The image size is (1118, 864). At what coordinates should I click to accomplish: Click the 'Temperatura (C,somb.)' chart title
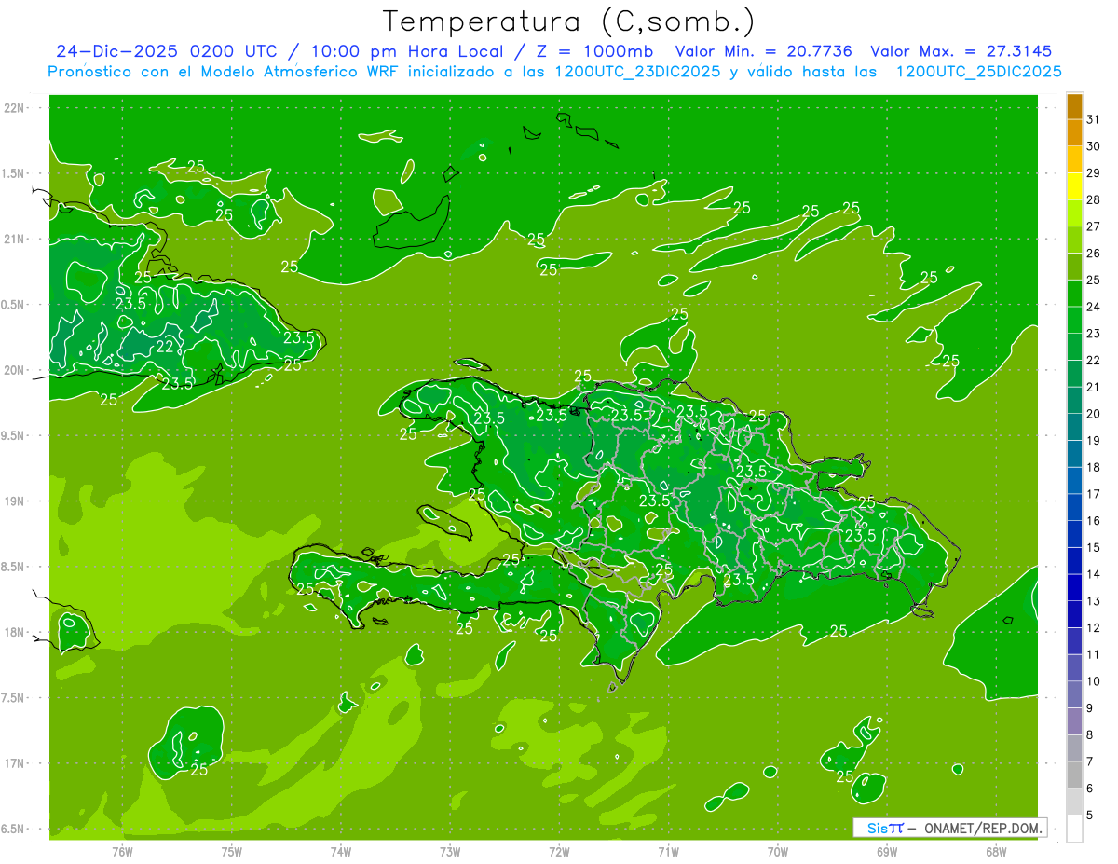[x=567, y=21]
